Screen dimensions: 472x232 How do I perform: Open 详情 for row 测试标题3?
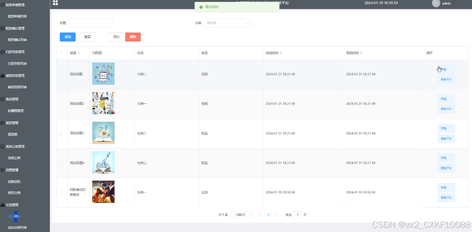(446, 128)
